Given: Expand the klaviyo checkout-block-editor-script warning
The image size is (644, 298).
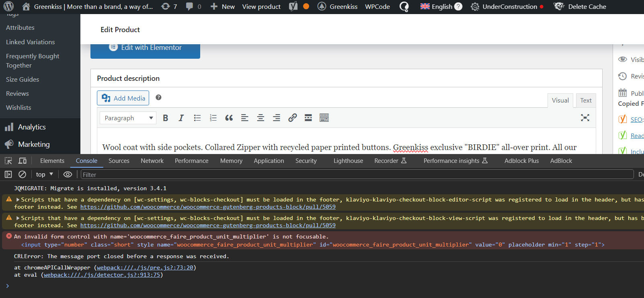Looking at the screenshot, I should coord(18,199).
